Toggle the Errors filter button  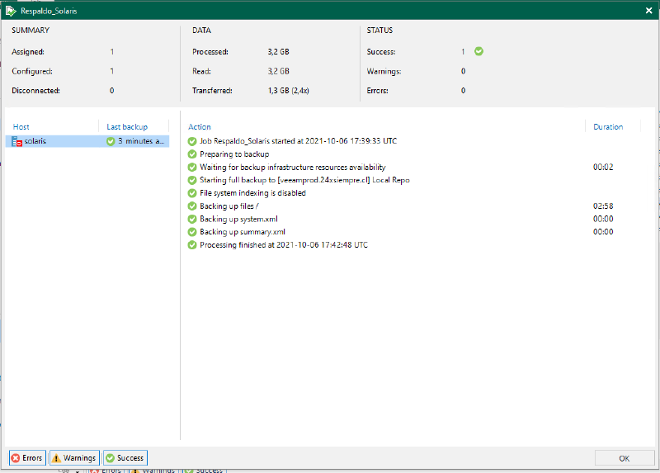[x=27, y=458]
